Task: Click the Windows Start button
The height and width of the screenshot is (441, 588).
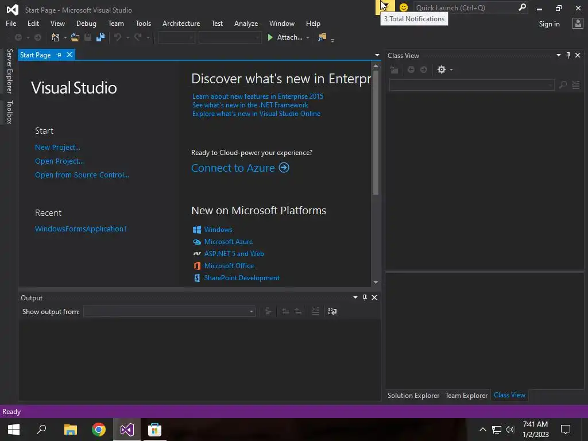Action: click(14, 430)
